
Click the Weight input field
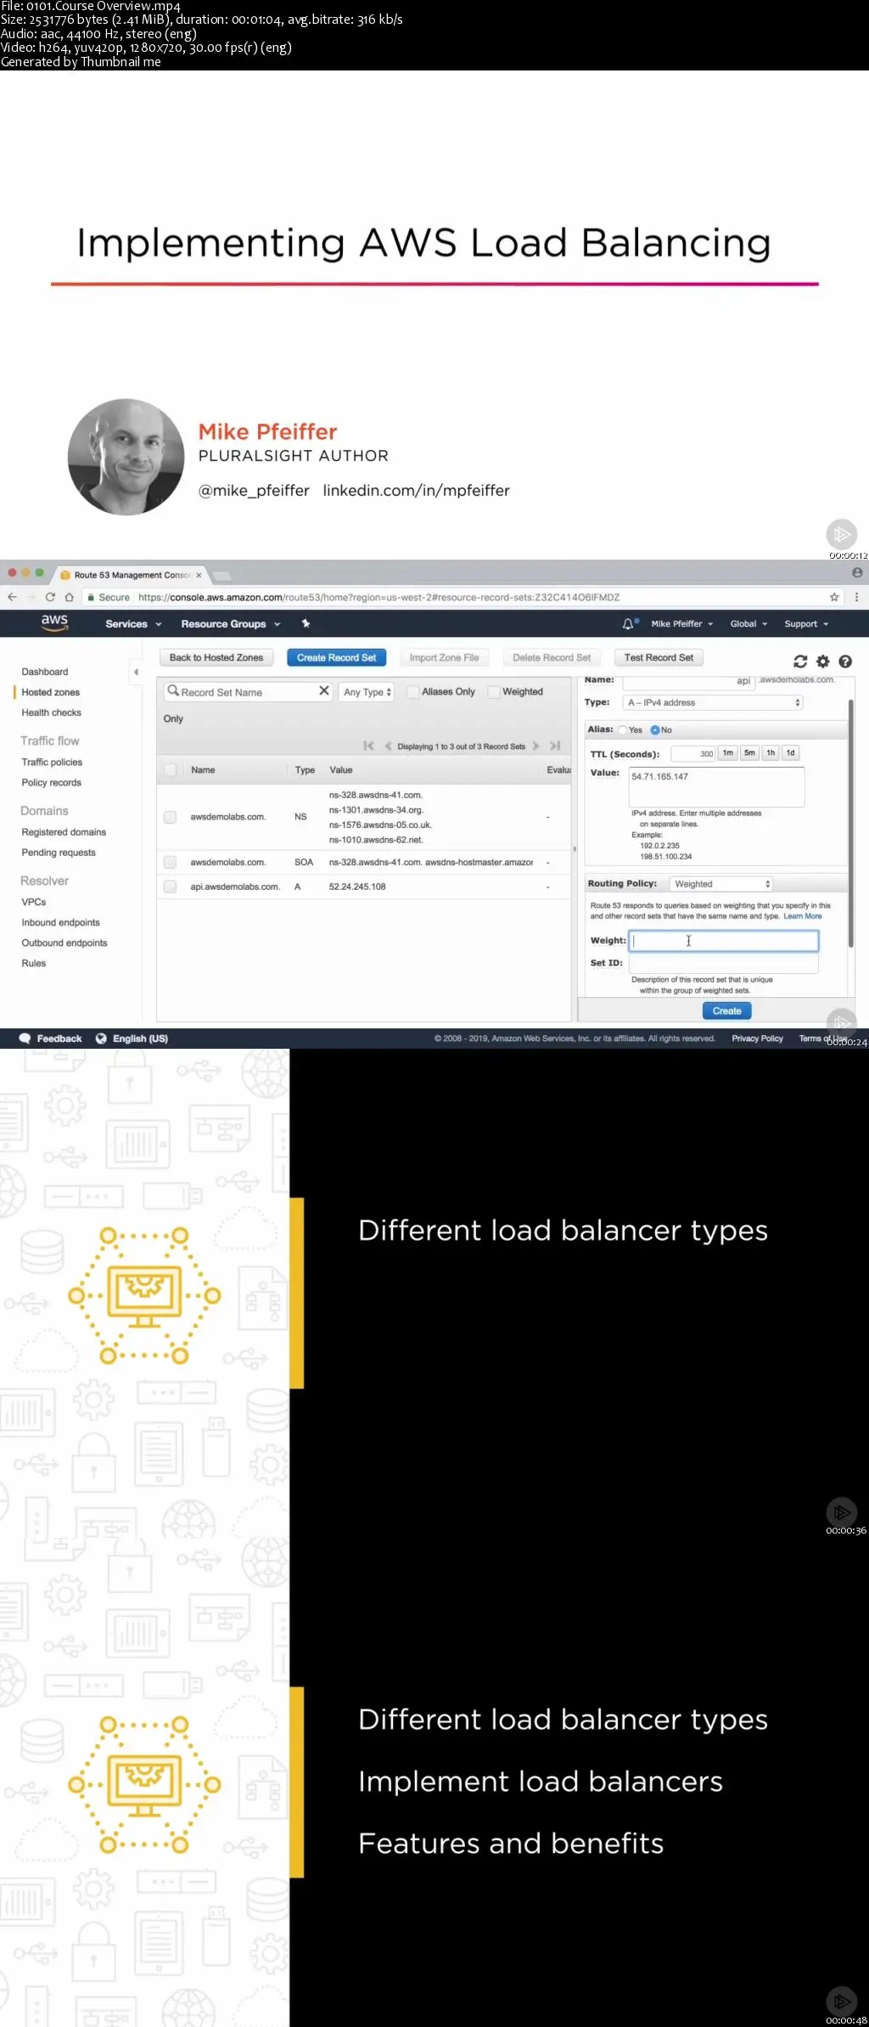point(724,940)
